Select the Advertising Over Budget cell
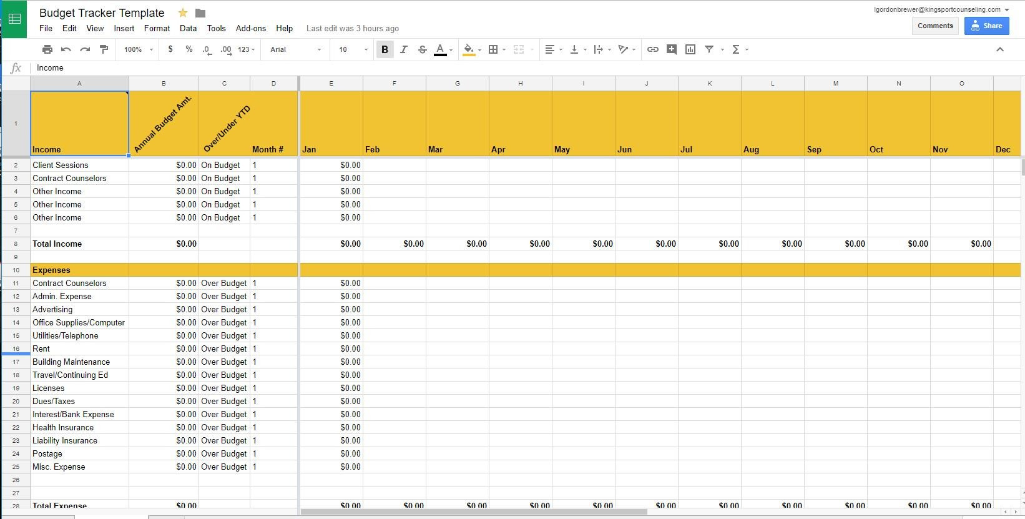This screenshot has width=1025, height=519. click(x=224, y=309)
